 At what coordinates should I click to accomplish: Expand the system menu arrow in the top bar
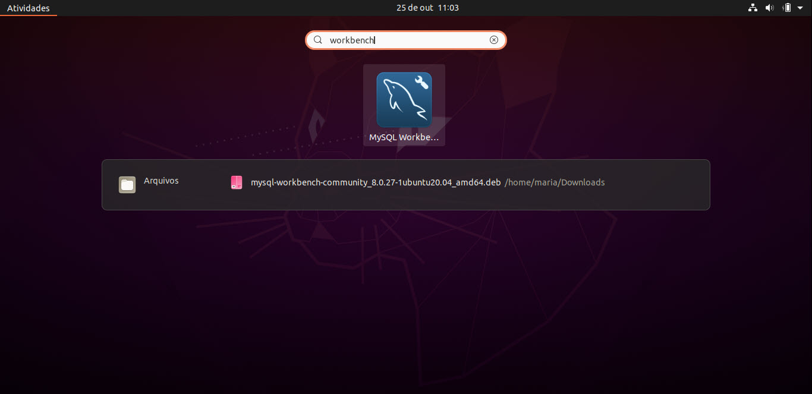(800, 8)
